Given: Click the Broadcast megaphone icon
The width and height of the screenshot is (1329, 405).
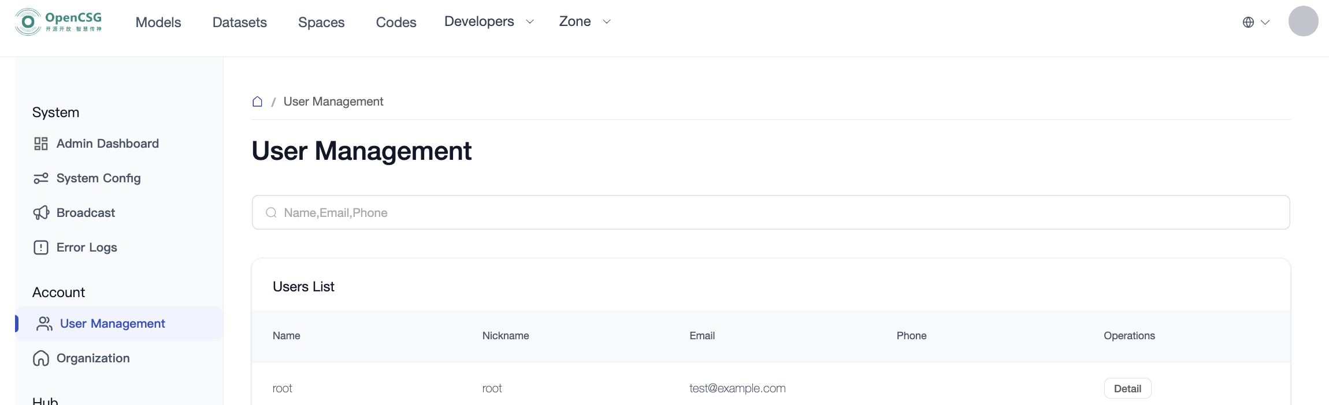Looking at the screenshot, I should point(40,213).
